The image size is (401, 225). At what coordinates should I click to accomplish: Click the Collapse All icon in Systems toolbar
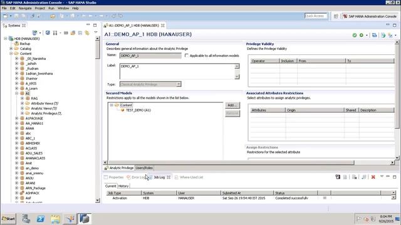pyautogui.click(x=80, y=32)
